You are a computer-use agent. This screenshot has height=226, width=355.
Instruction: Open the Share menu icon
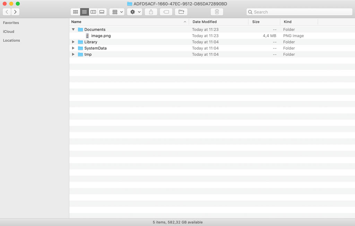click(150, 11)
